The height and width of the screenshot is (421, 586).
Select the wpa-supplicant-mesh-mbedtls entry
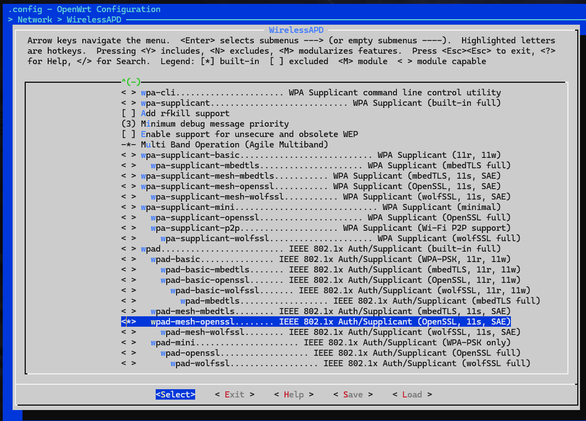(x=311, y=176)
